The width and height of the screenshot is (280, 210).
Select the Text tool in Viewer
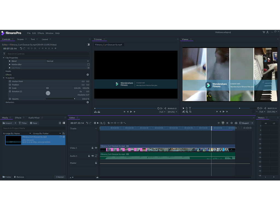coord(190,108)
